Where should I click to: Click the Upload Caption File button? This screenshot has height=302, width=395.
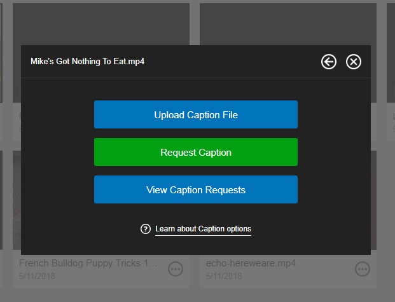pos(195,115)
